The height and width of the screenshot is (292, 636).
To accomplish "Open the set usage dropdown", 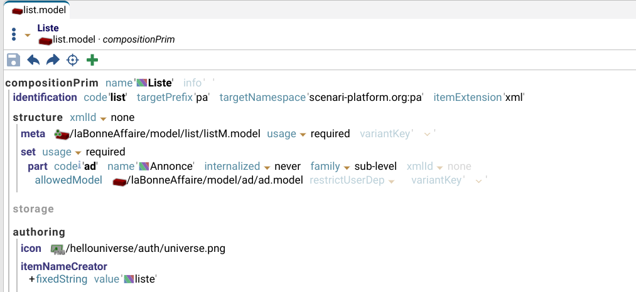I will coord(78,152).
